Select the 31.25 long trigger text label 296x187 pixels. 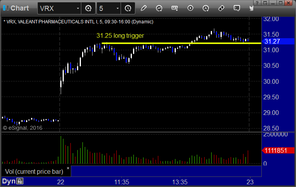click(x=120, y=35)
